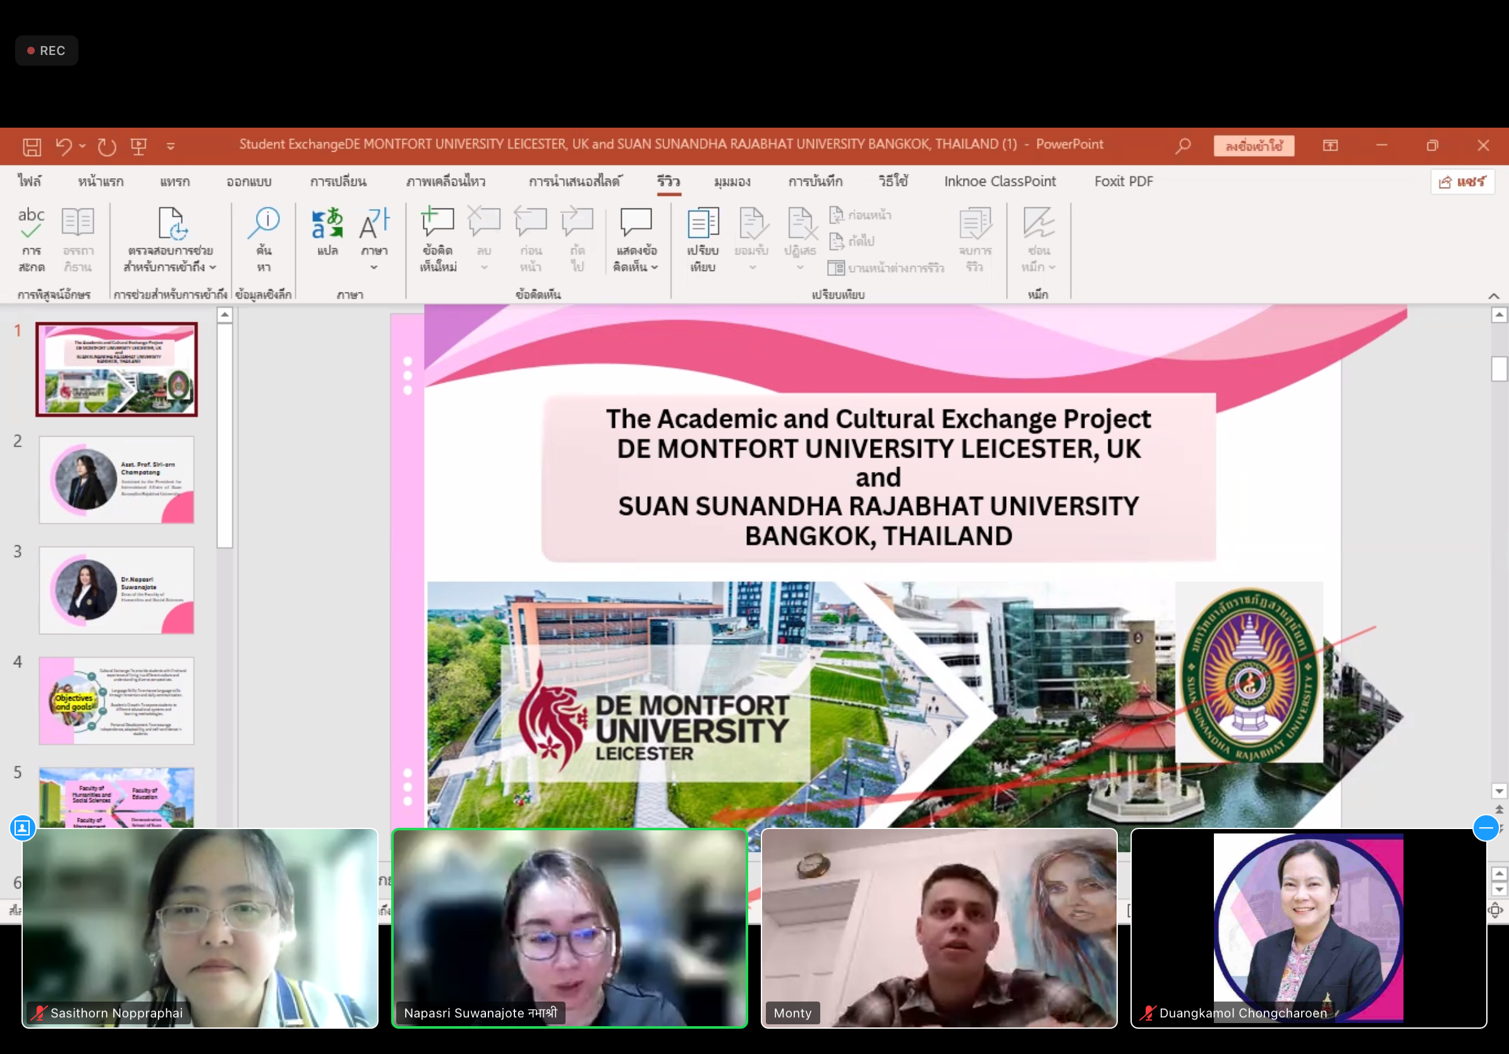This screenshot has width=1509, height=1054.
Task: Open the Foxit PDF tab
Action: click(x=1123, y=181)
